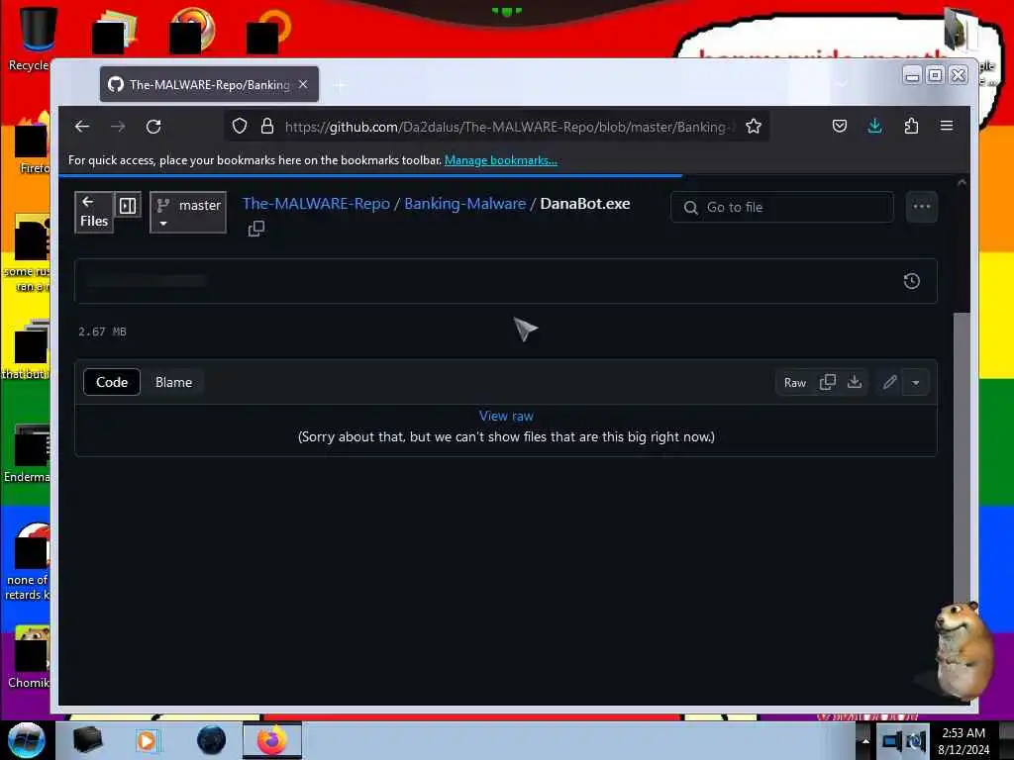The image size is (1014, 760).
Task: Click the Firefox taskbar button
Action: coord(272,740)
